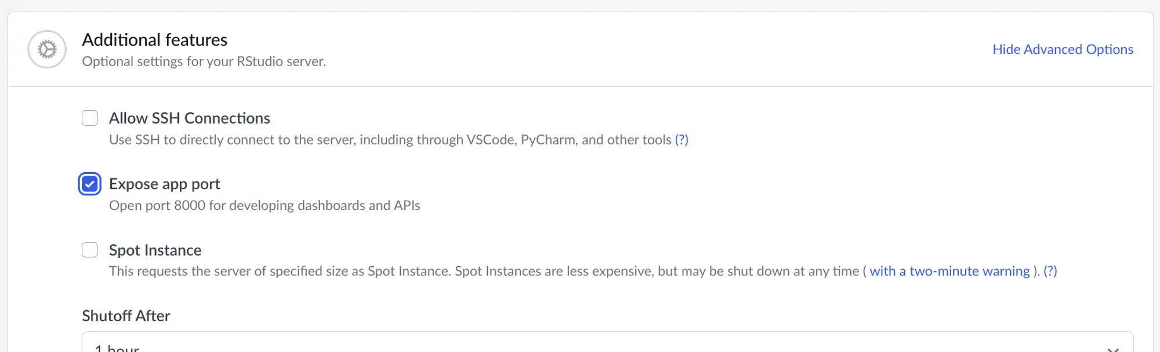Click the checkmark inside Expose app port box
This screenshot has width=1160, height=352.
click(x=90, y=184)
